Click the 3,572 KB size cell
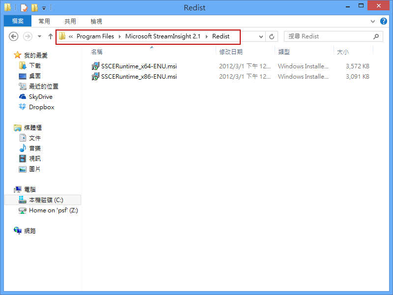 (x=358, y=66)
